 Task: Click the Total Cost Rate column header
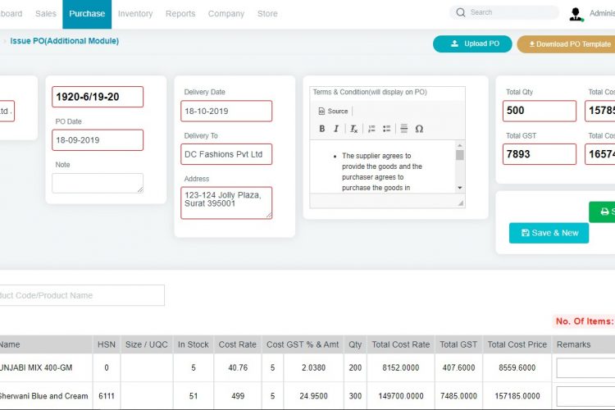(401, 344)
